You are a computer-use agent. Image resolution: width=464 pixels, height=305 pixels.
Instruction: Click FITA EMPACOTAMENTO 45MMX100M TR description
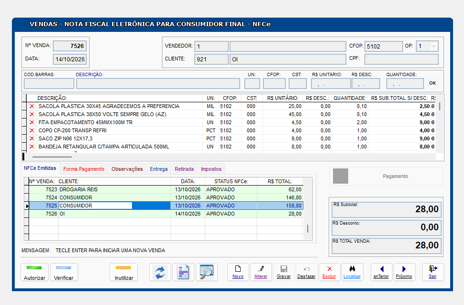pos(86,122)
